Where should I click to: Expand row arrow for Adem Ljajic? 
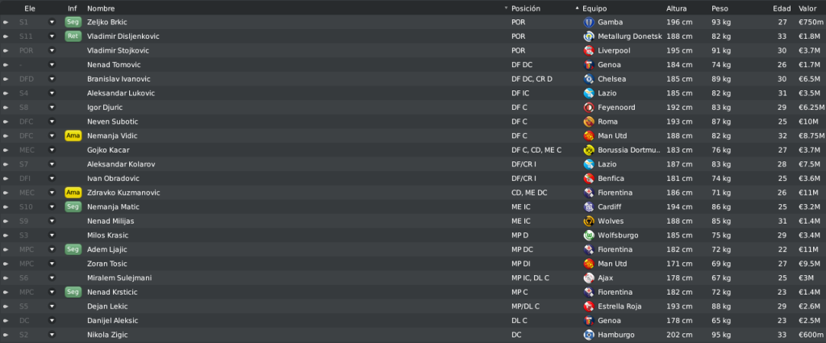tap(6, 249)
